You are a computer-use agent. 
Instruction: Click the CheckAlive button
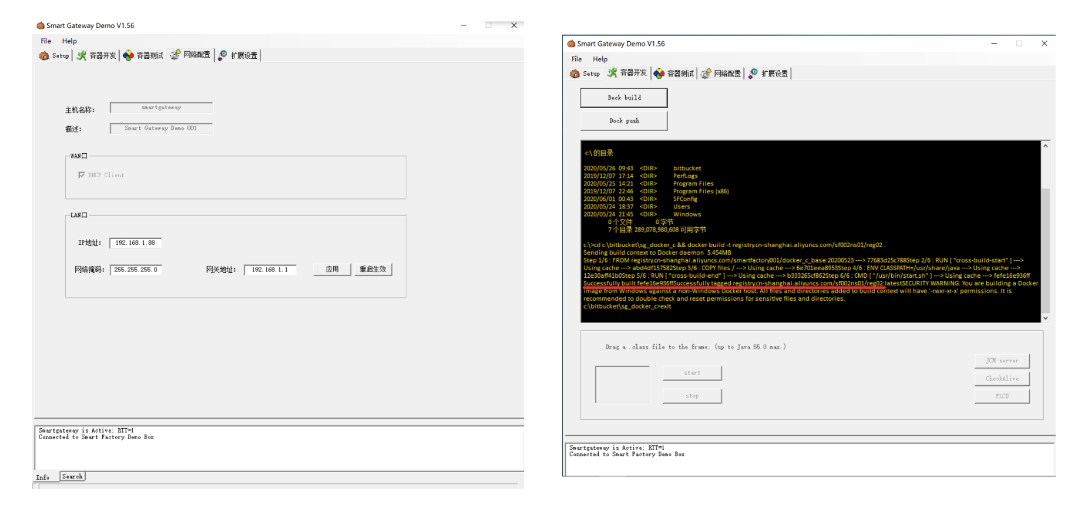1002,378
